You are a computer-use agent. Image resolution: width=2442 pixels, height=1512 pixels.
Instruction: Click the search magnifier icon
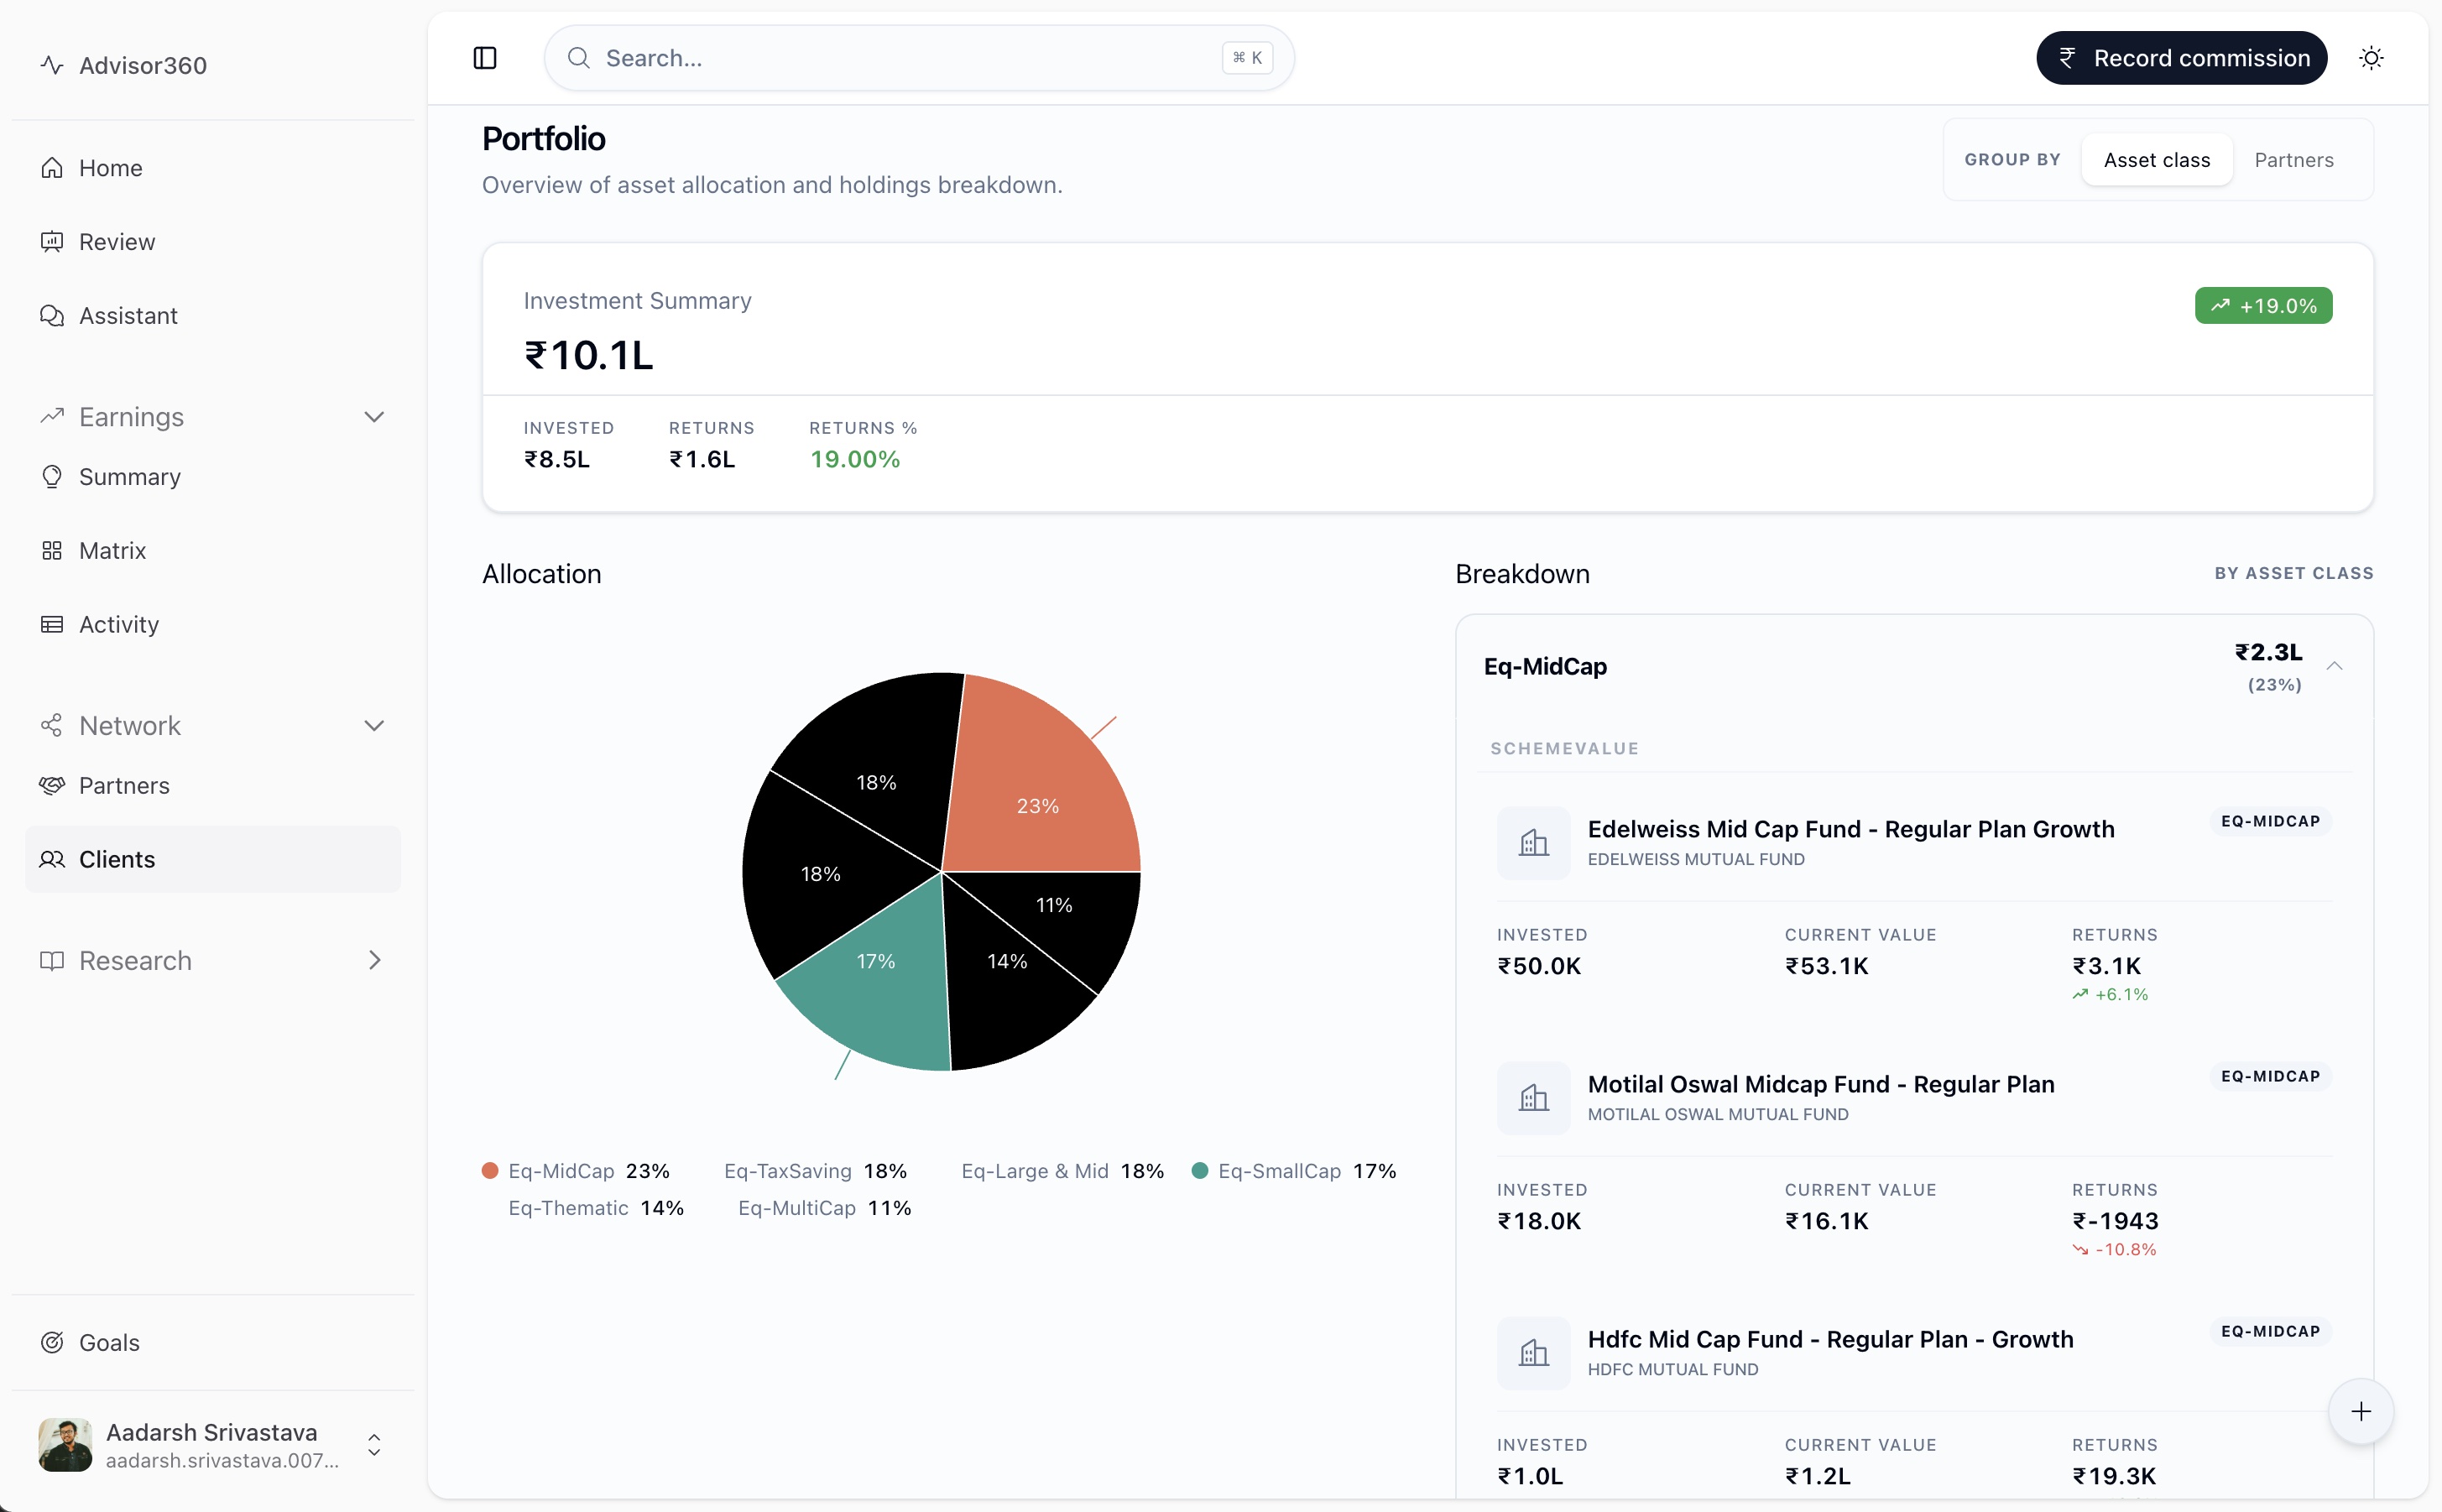click(x=579, y=58)
